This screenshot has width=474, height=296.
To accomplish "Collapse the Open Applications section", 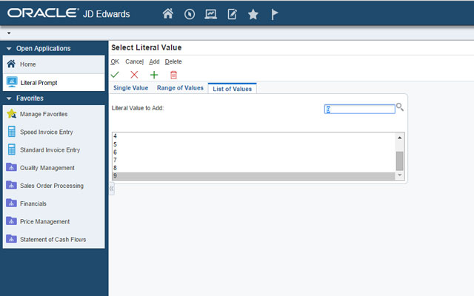I will point(9,49).
